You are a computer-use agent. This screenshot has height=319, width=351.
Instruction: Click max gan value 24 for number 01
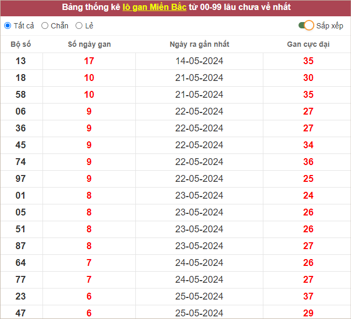pyautogui.click(x=308, y=195)
